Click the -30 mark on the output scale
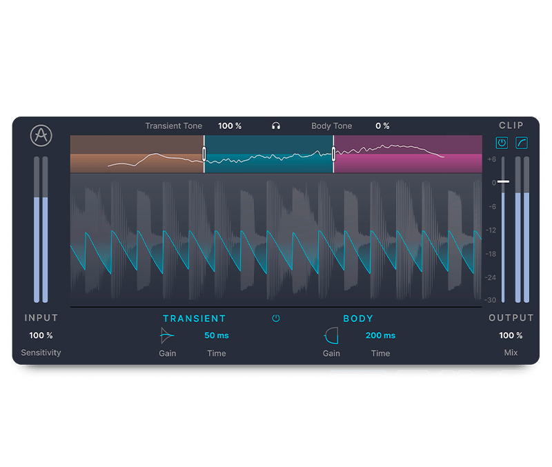 [x=491, y=300]
